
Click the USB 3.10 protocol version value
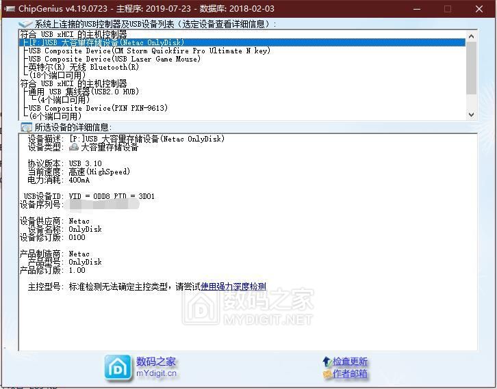click(86, 163)
